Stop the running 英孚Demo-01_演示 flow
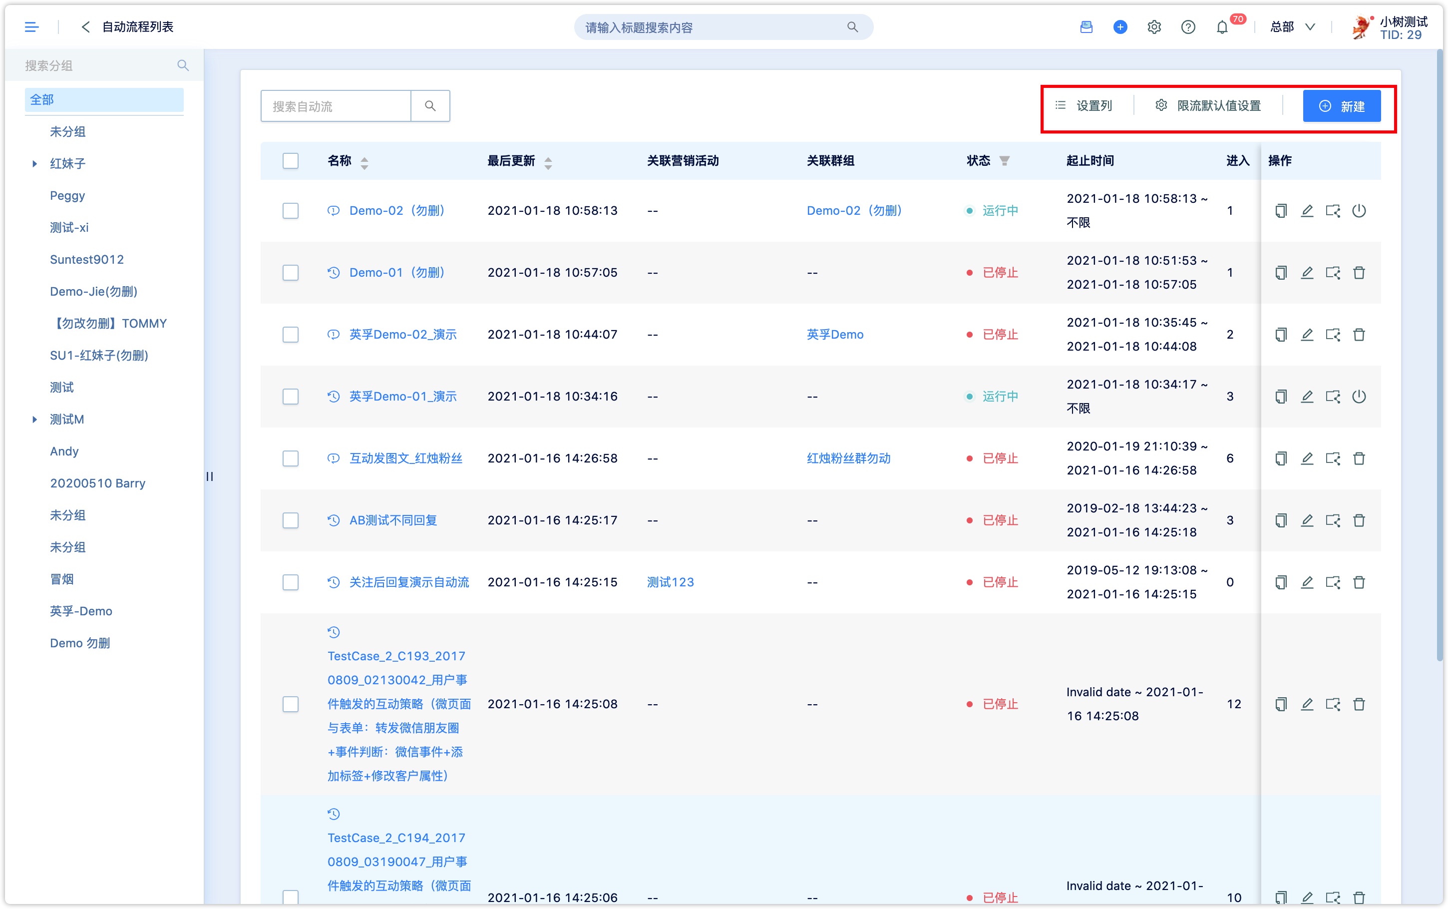 click(x=1359, y=397)
